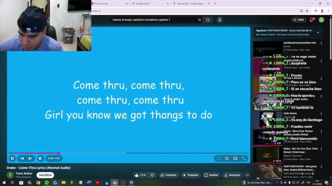The height and width of the screenshot is (186, 332).
Task: Open the Windows notification center
Action: (327, 183)
